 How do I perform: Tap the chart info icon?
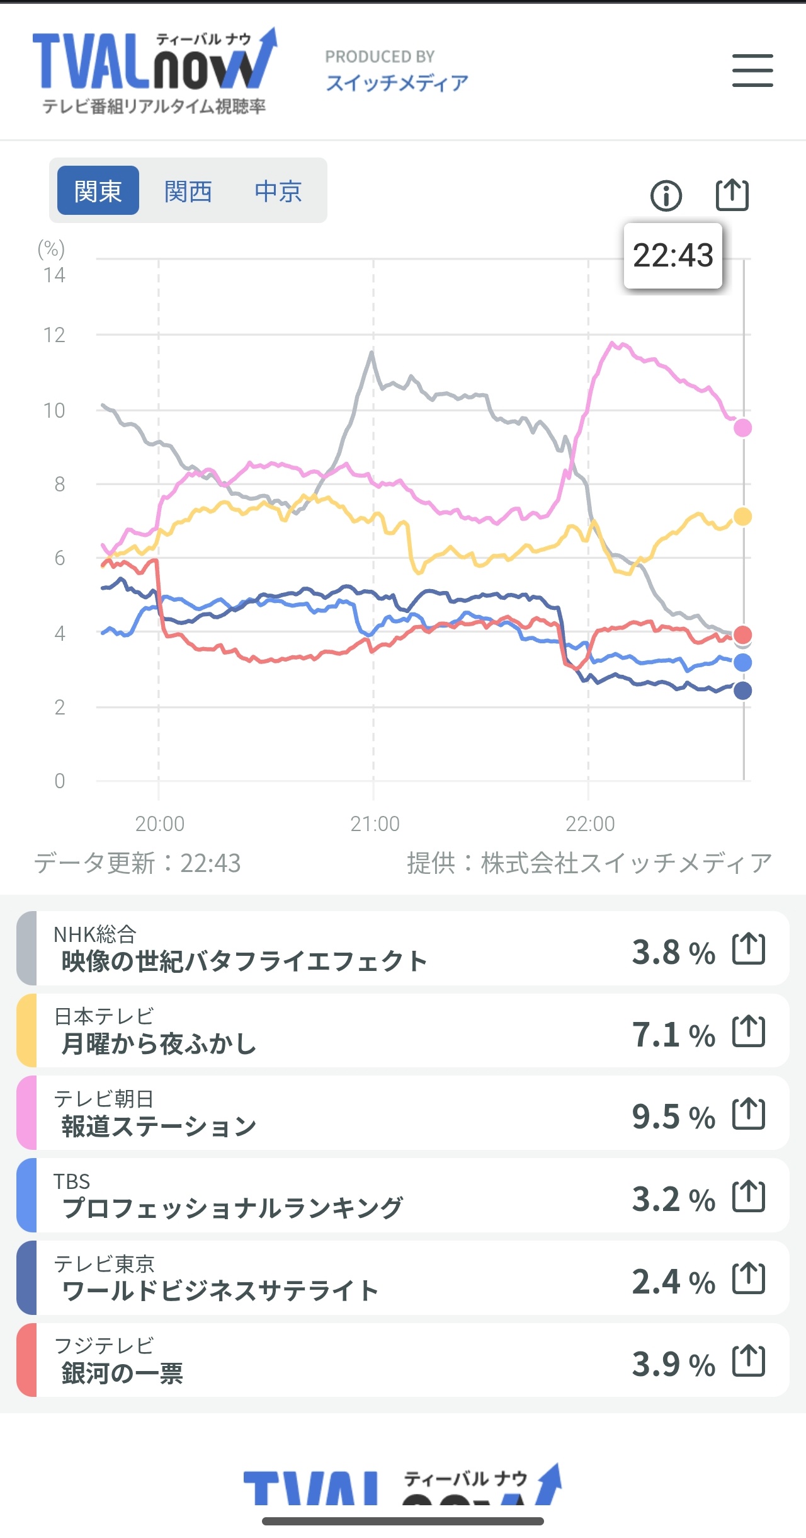666,195
